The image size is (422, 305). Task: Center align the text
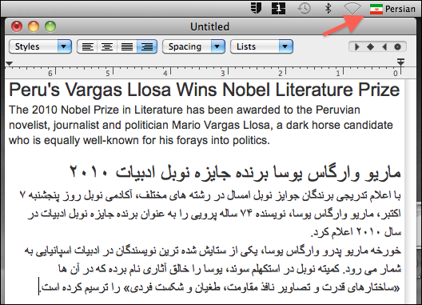click(x=107, y=46)
